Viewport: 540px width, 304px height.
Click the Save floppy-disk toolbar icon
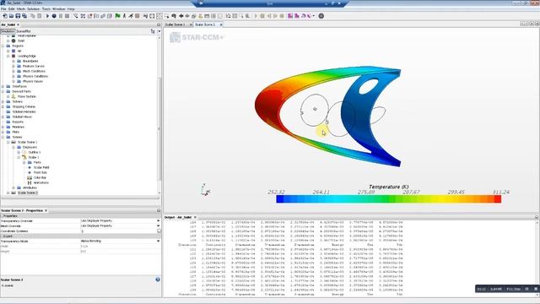[x=18, y=16]
